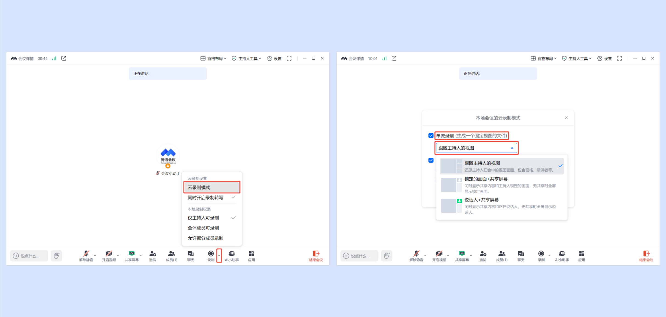Open 主持人工具 dropdown in left window
Viewport: 666px width, 317px height.
(246, 58)
